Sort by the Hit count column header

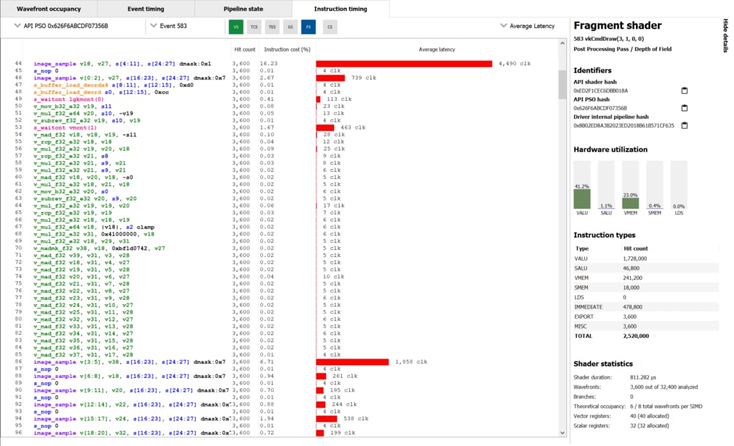click(244, 49)
